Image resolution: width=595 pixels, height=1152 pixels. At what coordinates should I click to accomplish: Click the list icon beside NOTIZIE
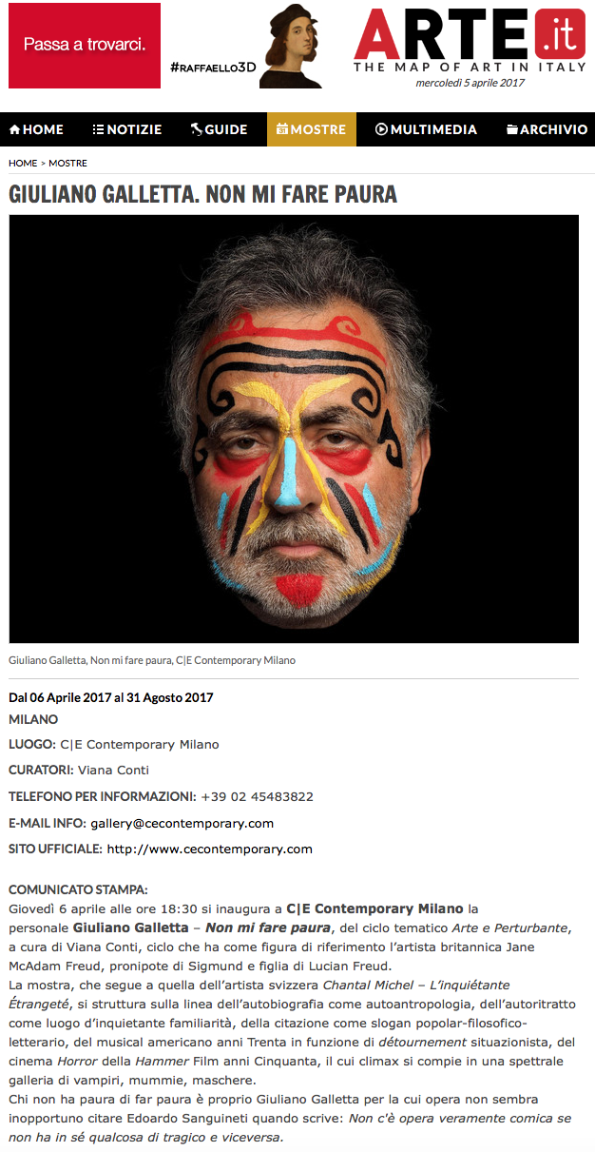click(98, 129)
